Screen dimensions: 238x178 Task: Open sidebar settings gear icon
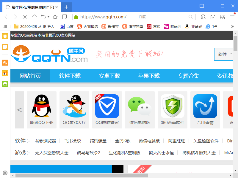5,173
